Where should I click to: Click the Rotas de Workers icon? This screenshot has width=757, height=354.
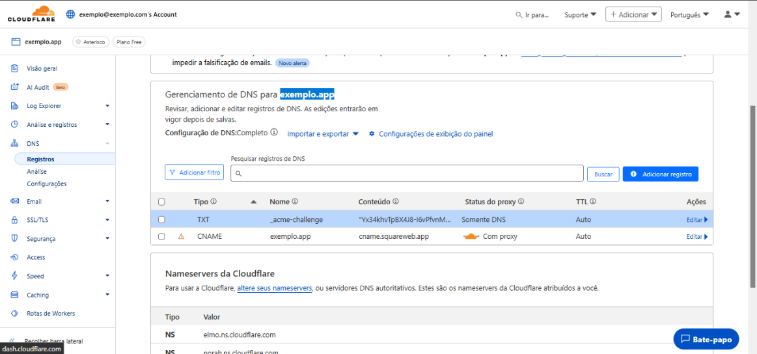tap(14, 314)
